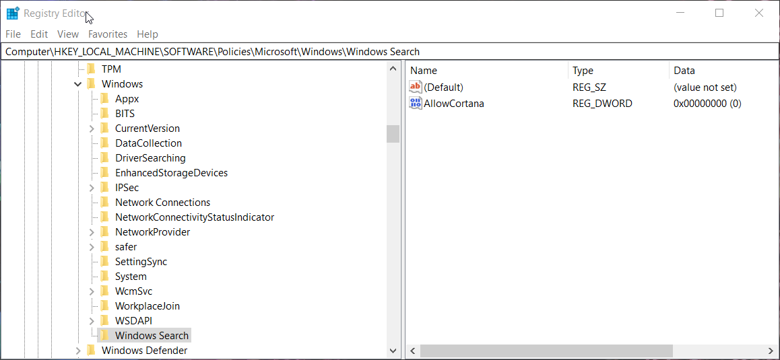The height and width of the screenshot is (360, 780).
Task: Expand the WcmSvc key
Action: [92, 291]
